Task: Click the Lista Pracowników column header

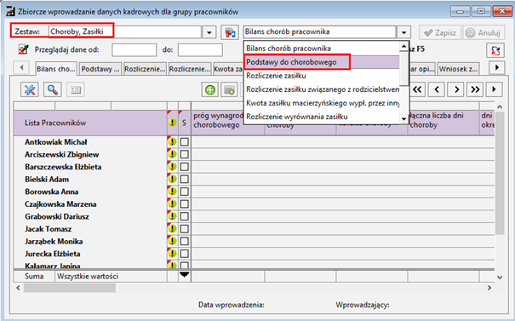Action: click(x=90, y=123)
